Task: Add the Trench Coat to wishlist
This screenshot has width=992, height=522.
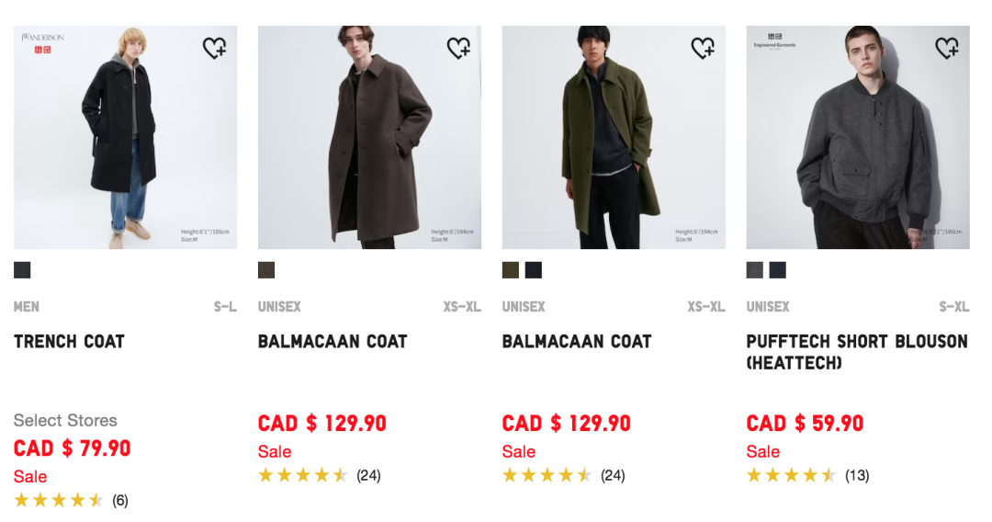Action: coord(214,47)
